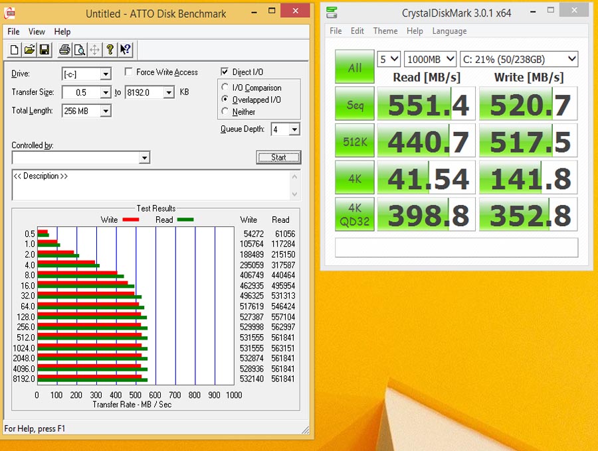Open the Edit menu in CrystalDiskMark
The height and width of the screenshot is (451, 598).
pos(357,31)
